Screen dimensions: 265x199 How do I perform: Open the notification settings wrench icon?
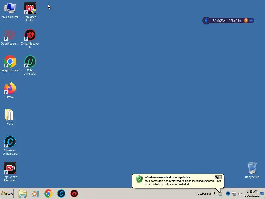tap(217, 177)
